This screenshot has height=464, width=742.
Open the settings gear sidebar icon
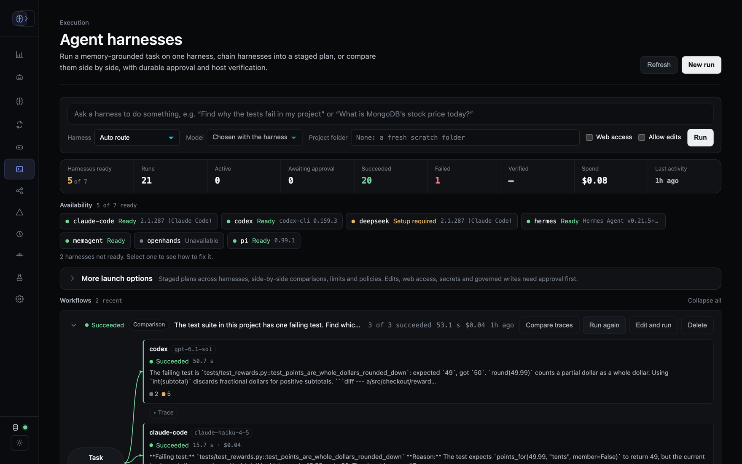pos(19,299)
